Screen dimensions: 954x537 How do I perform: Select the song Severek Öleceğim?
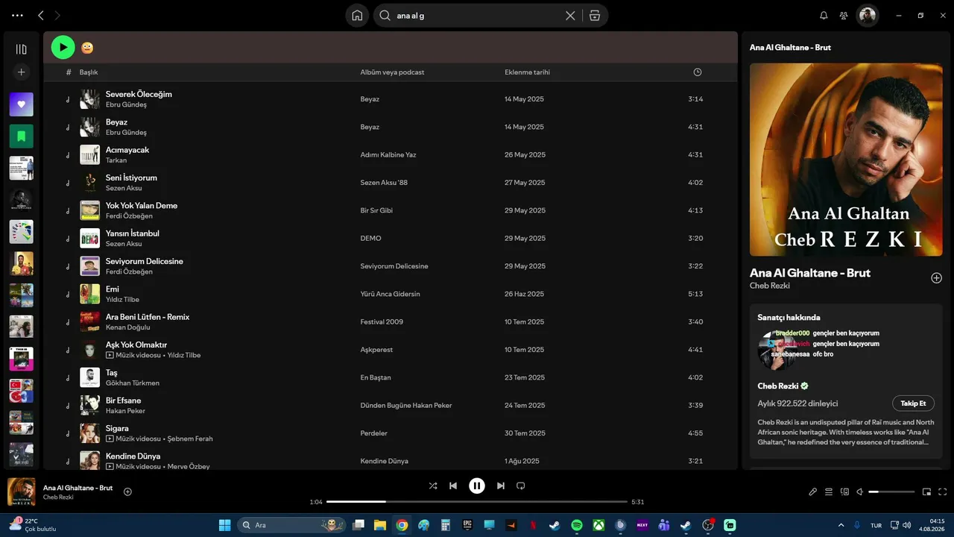(139, 94)
